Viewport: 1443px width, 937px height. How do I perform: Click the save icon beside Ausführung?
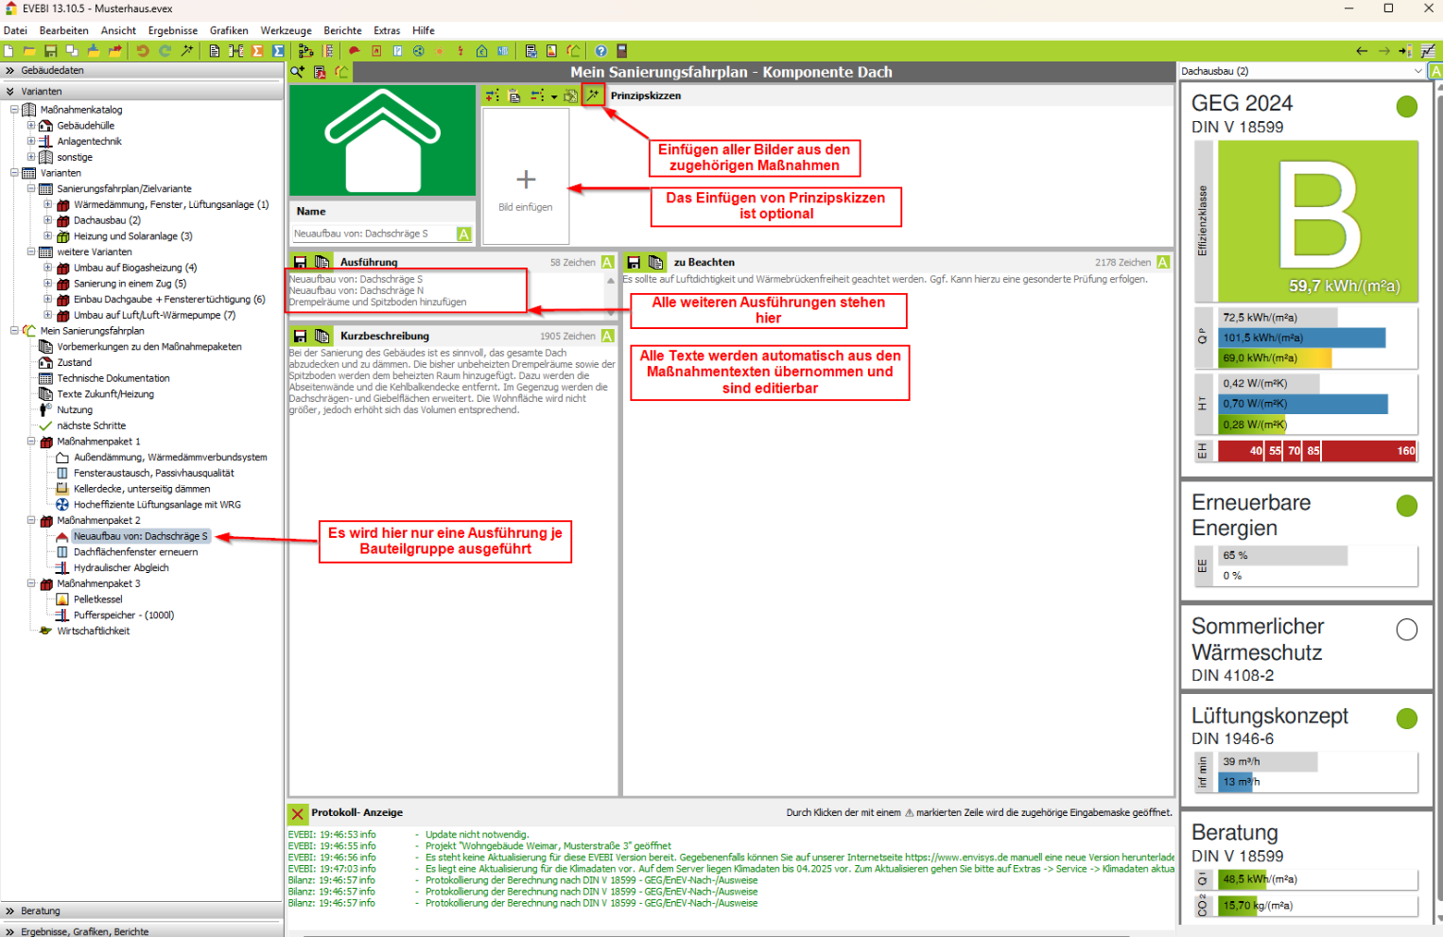(x=300, y=263)
